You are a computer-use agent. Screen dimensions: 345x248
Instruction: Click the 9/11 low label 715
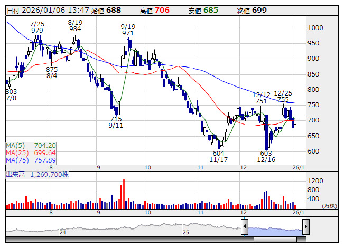(116, 119)
